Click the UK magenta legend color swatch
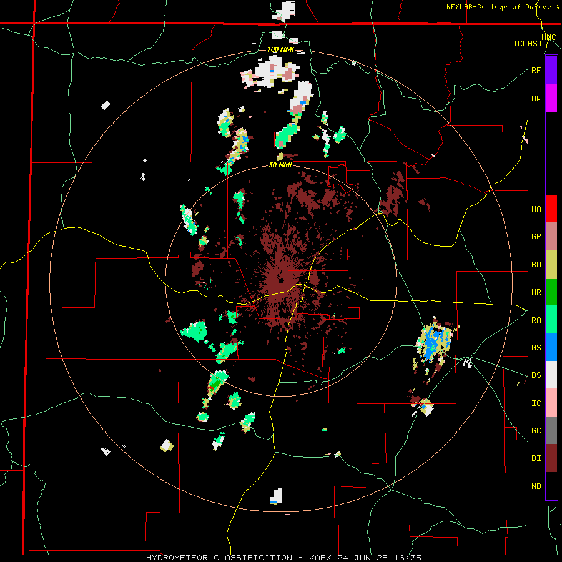The image size is (562, 562). [x=551, y=98]
